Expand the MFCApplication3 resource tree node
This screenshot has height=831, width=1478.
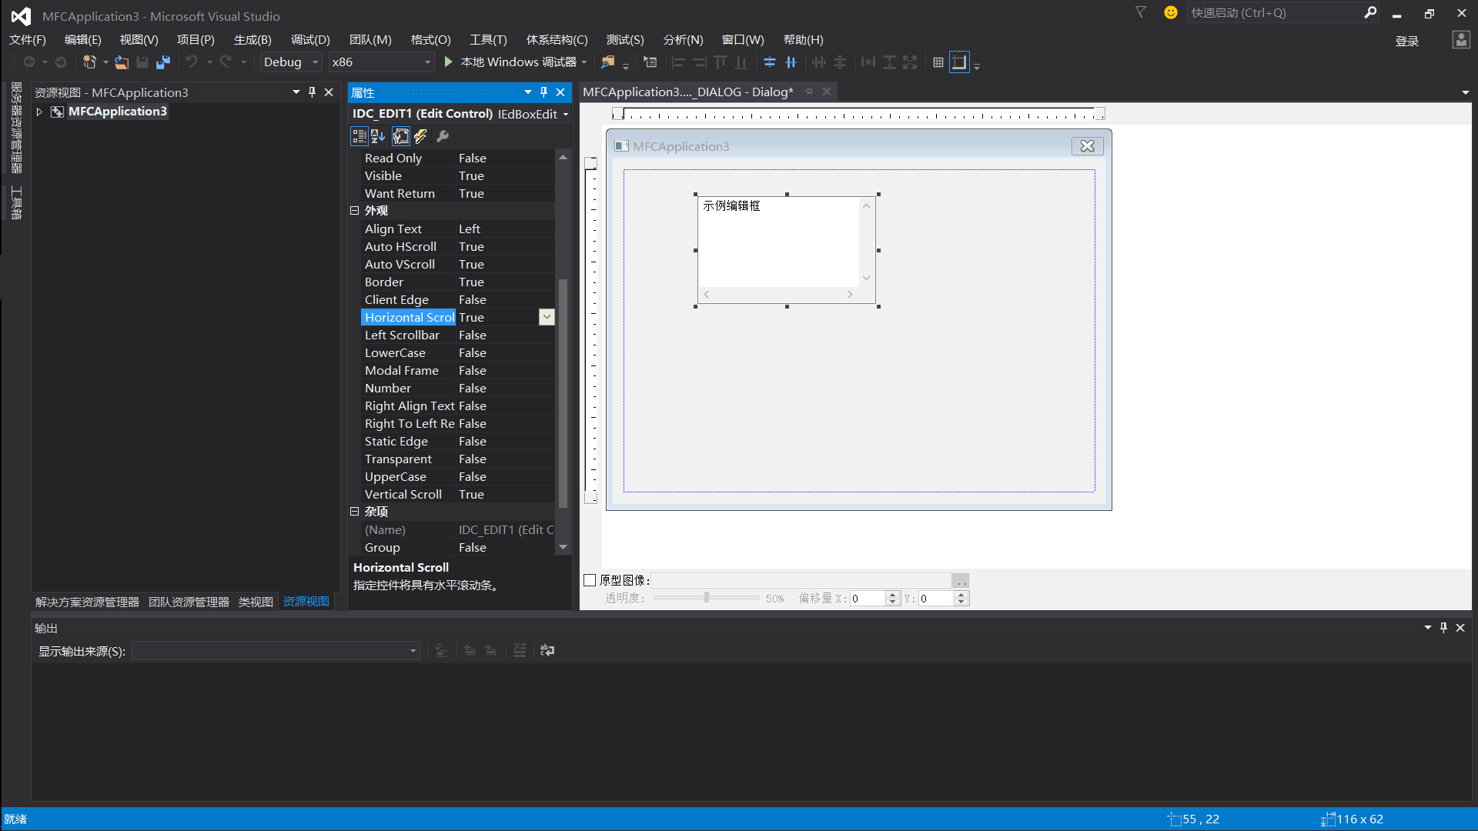click(39, 112)
